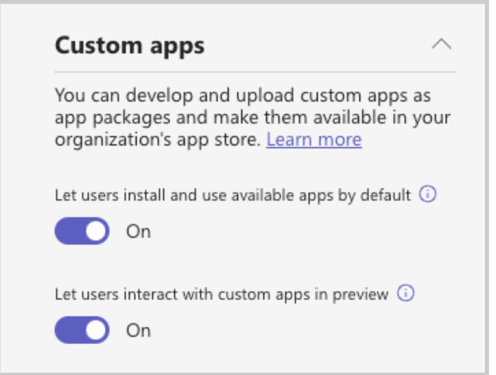Click white knob of install apps switch
Screen dimensions: 496x375
(x=95, y=231)
